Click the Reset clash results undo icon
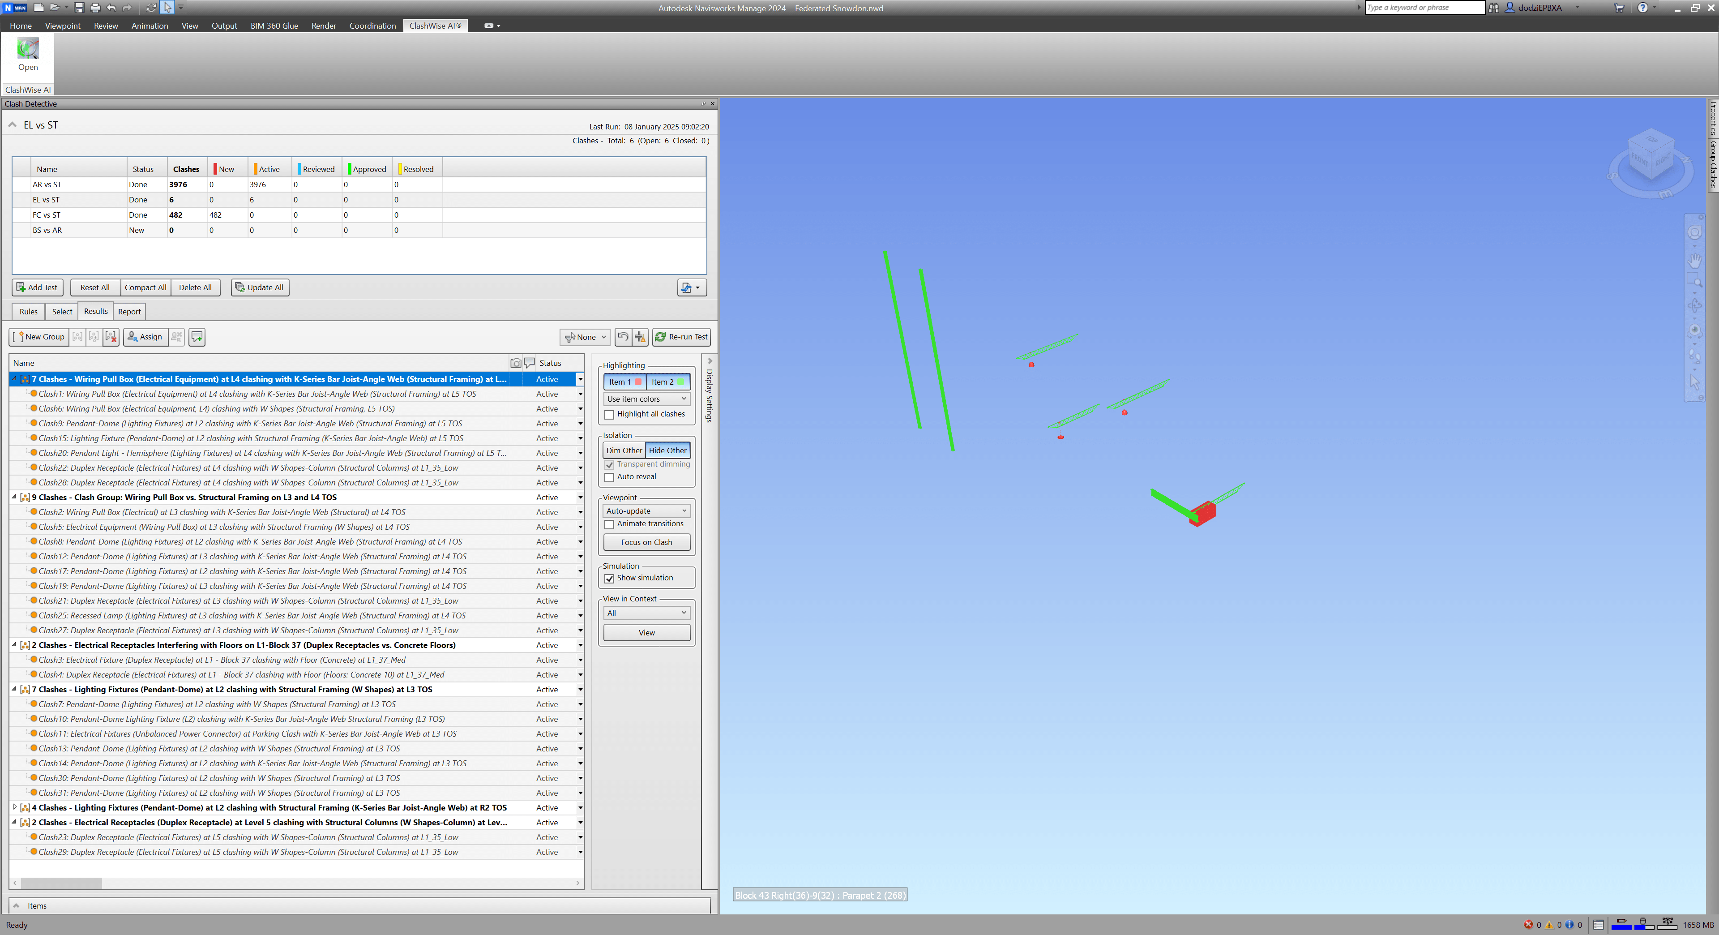The height and width of the screenshot is (935, 1719). pyautogui.click(x=623, y=337)
